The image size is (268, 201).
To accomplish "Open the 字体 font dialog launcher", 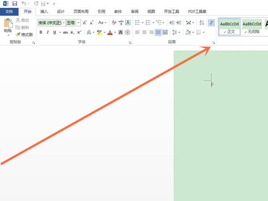I will pyautogui.click(x=130, y=43).
